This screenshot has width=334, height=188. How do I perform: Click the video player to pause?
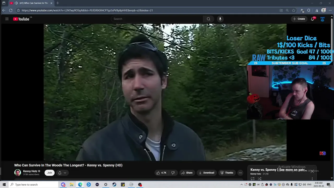coord(165,92)
